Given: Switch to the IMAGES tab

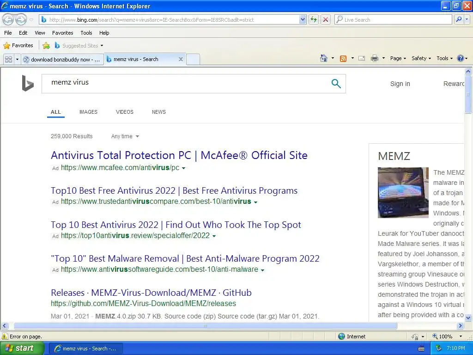Looking at the screenshot, I should pyautogui.click(x=88, y=112).
